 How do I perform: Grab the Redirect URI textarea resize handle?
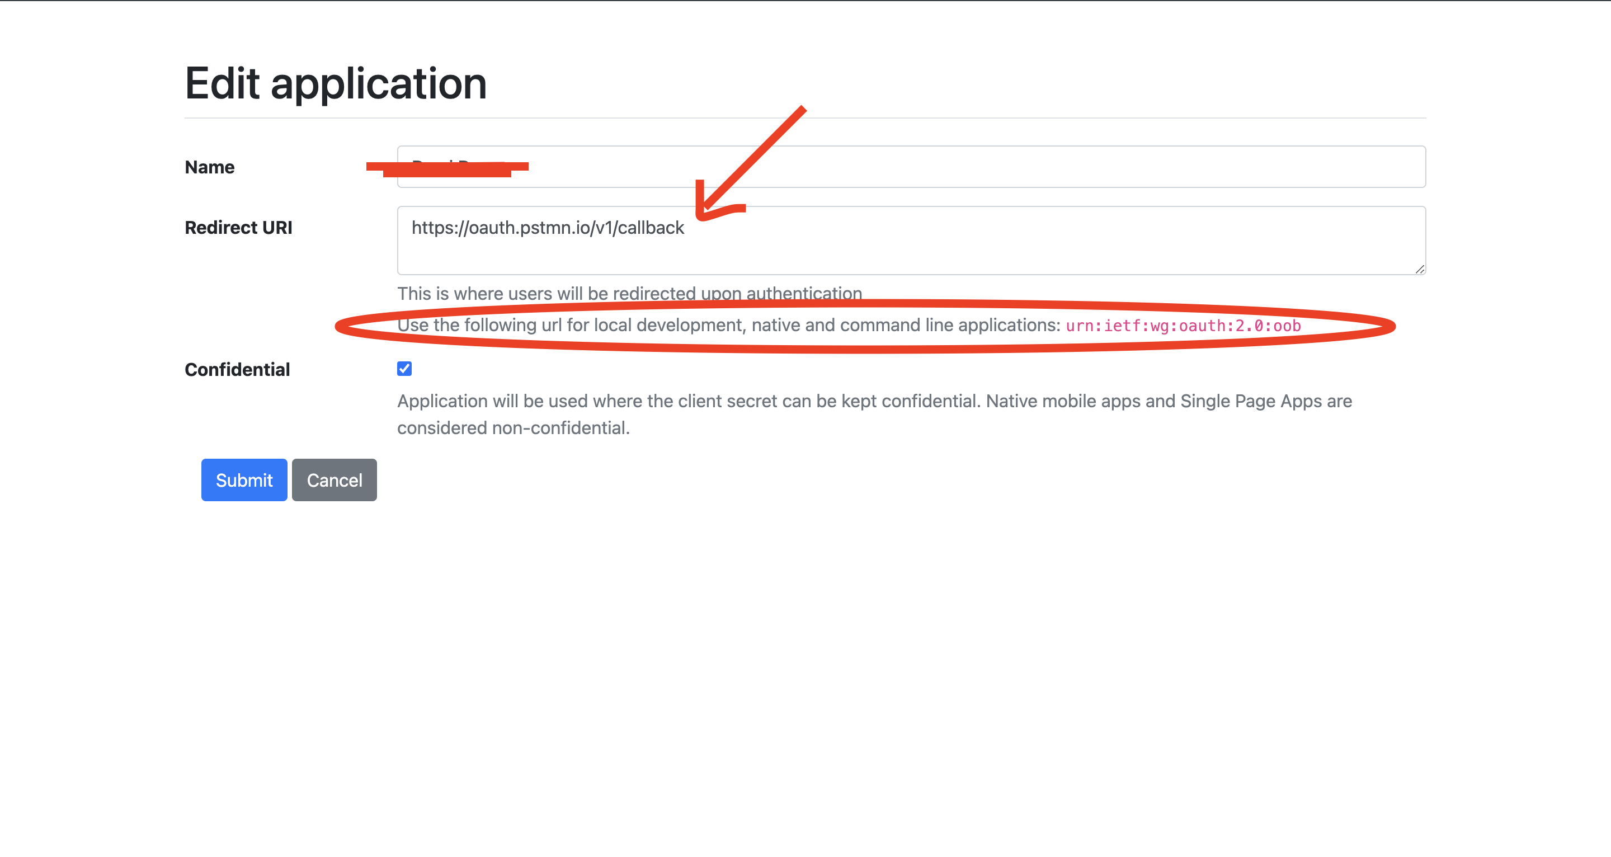(1420, 269)
